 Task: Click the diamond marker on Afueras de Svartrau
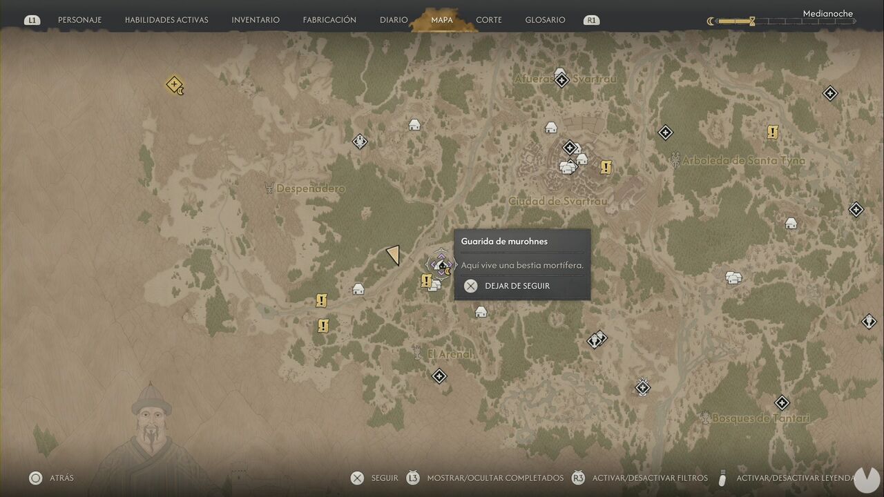pos(562,80)
